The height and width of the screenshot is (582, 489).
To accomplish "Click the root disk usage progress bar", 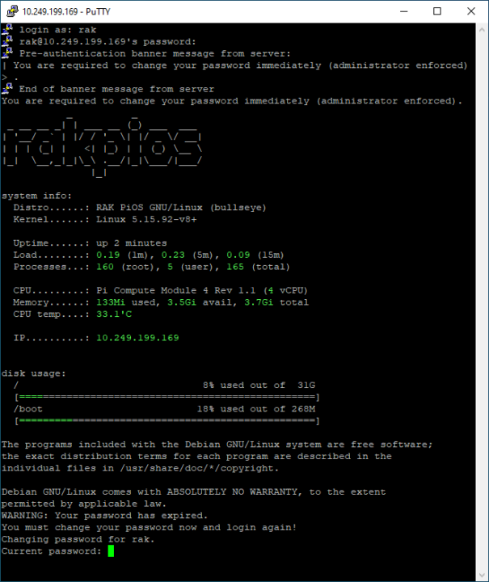I will click(167, 397).
